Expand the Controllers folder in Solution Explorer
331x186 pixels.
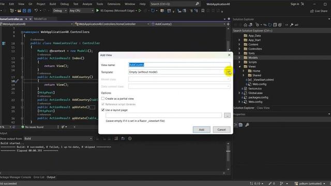pyautogui.click(x=239, y=49)
